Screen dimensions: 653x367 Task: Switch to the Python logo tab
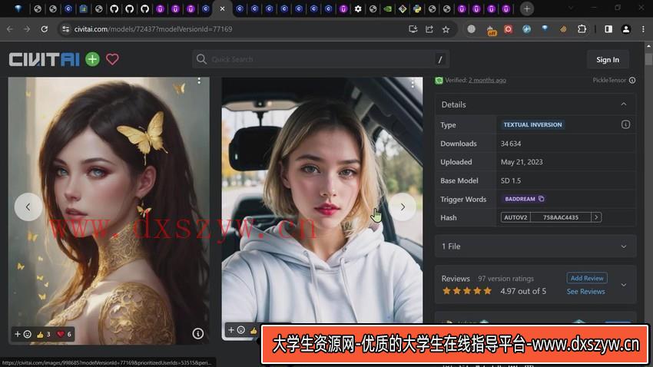pyautogui.click(x=417, y=8)
